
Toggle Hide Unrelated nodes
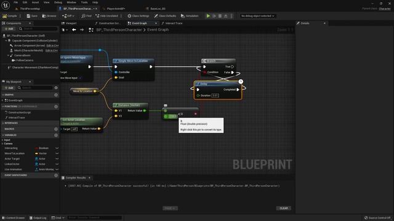(x=107, y=16)
